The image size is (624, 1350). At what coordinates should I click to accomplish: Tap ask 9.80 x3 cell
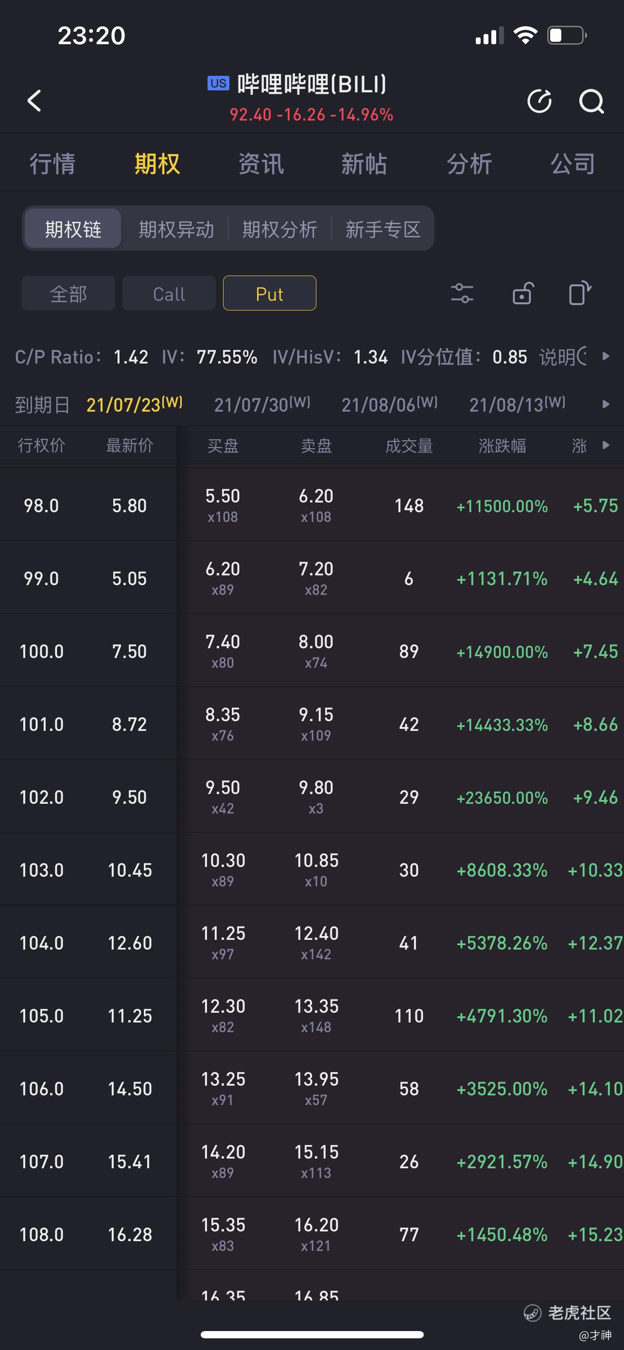316,796
